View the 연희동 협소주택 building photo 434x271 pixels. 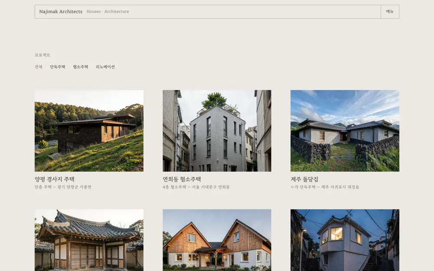[x=217, y=131]
